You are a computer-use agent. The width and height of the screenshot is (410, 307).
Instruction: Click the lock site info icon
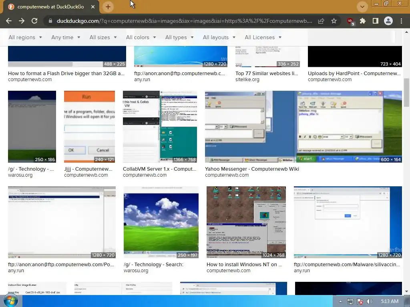click(50, 21)
